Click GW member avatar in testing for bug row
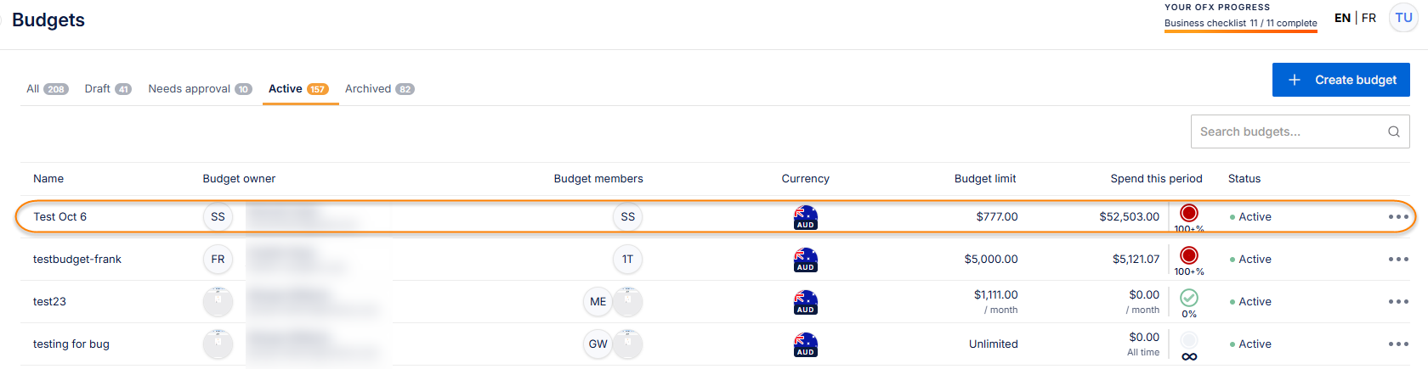The width and height of the screenshot is (1428, 369). click(598, 344)
